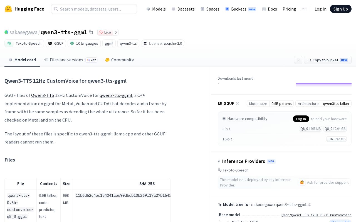
Task: Click sakasegawa username link
Action: pos(23,32)
